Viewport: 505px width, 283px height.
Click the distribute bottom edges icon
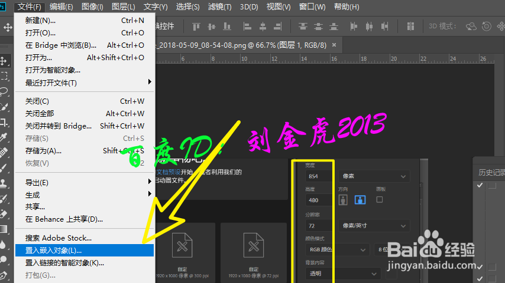(334, 27)
